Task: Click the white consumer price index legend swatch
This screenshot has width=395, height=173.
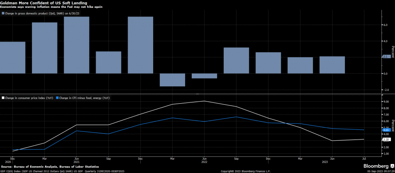Action: tap(3, 98)
